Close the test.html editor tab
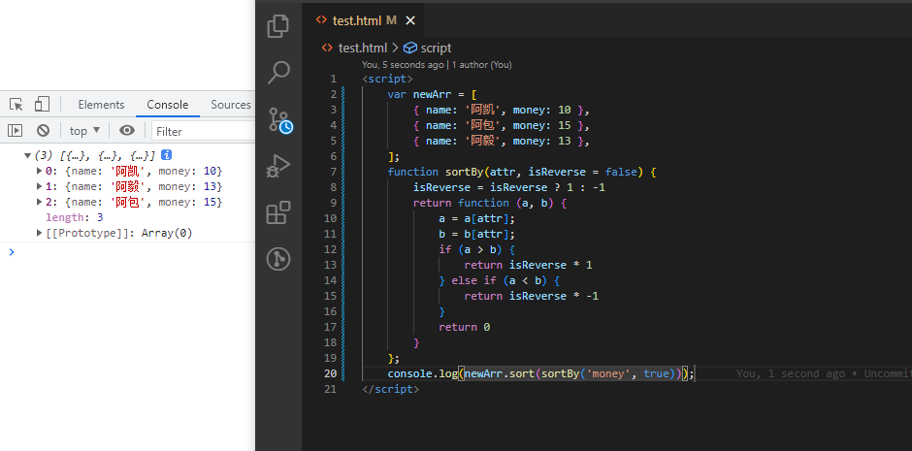Screen dimensions: 912x451 pos(411,20)
